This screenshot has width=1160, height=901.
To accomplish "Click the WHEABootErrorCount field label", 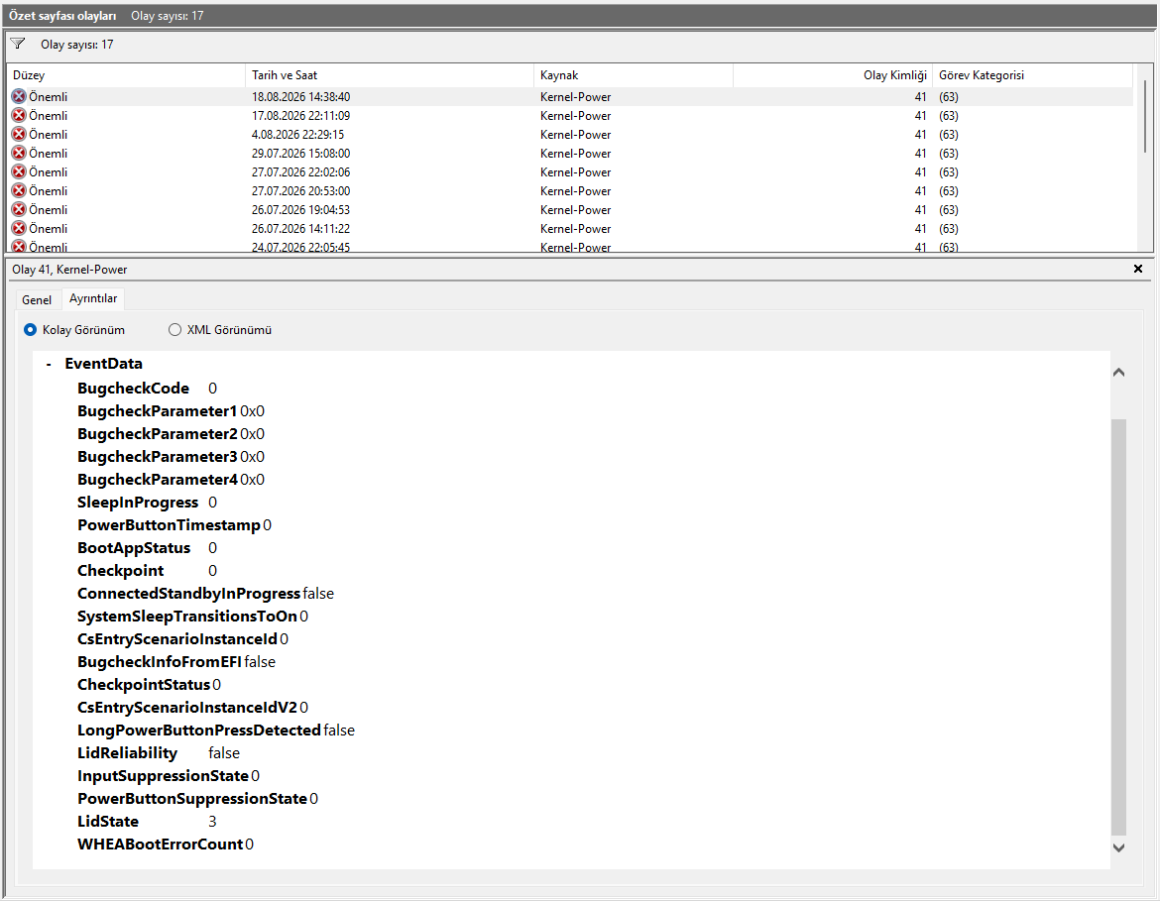I will pos(161,845).
